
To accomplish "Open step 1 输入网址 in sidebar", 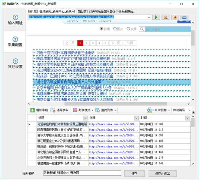I will click(15, 20).
